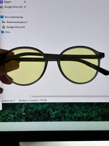The image size is (109, 146).
Task: Click the pinned Google Drive logo icon
Action: coord(2,7)
